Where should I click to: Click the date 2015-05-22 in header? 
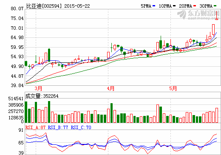coord(77,6)
